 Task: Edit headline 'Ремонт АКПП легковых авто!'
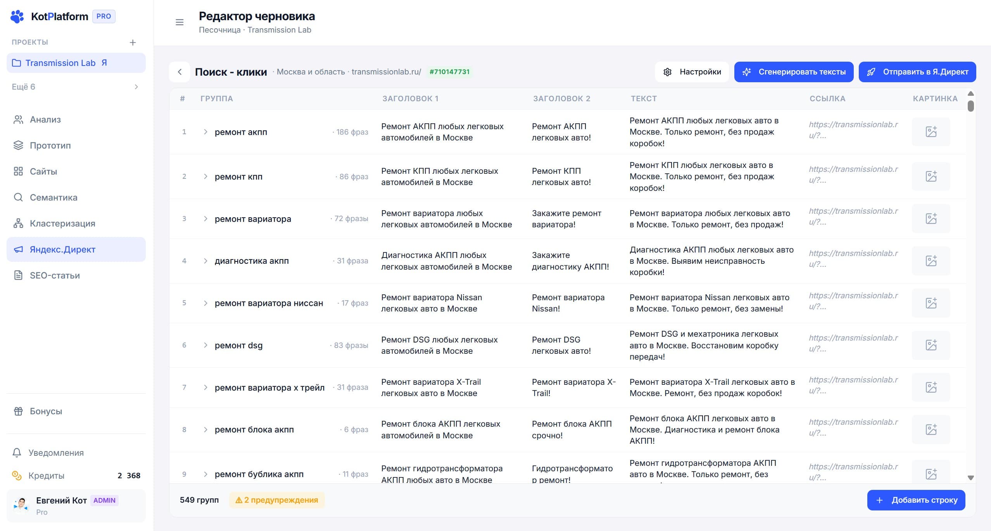(561, 132)
